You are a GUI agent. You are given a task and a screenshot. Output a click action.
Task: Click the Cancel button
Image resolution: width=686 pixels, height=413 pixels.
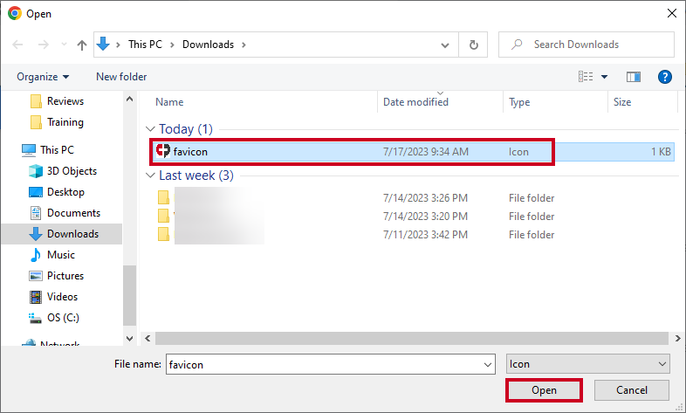631,389
